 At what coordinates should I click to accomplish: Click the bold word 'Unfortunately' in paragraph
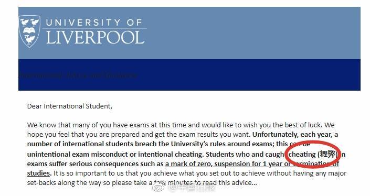tap(274, 135)
